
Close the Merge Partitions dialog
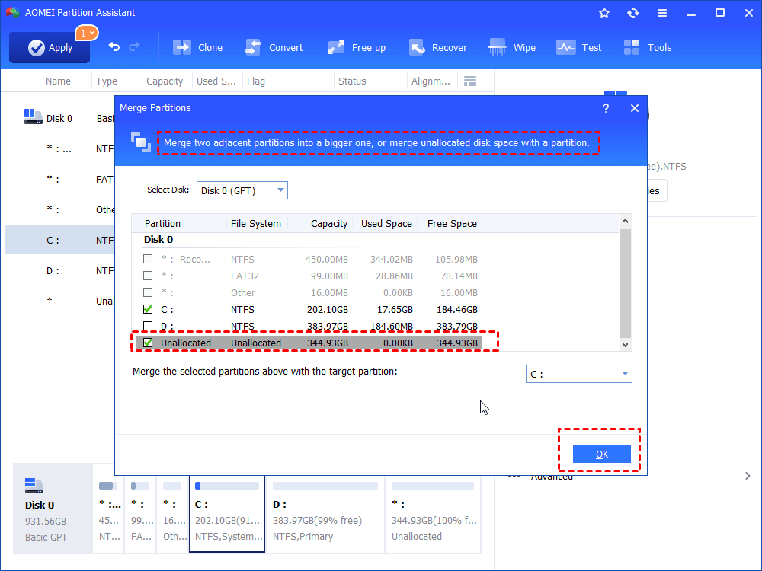point(635,108)
